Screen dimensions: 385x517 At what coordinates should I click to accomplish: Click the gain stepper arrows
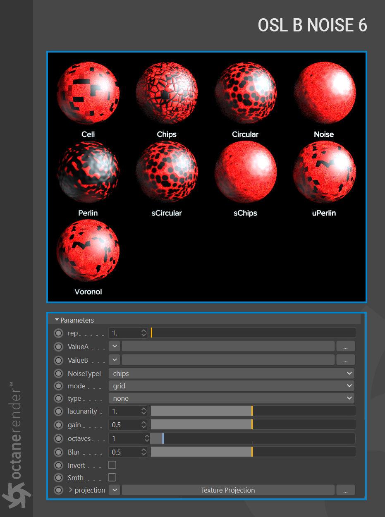click(x=143, y=425)
